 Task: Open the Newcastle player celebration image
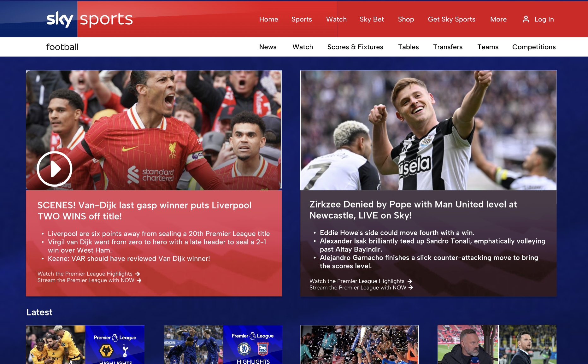coord(428,130)
